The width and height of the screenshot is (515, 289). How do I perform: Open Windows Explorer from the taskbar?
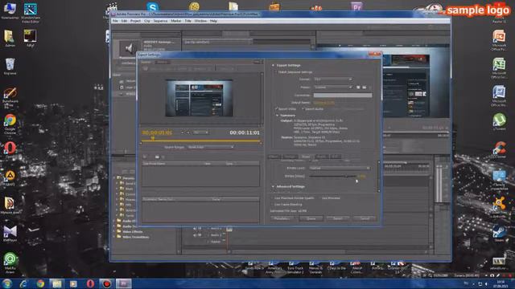pyautogui.click(x=57, y=283)
